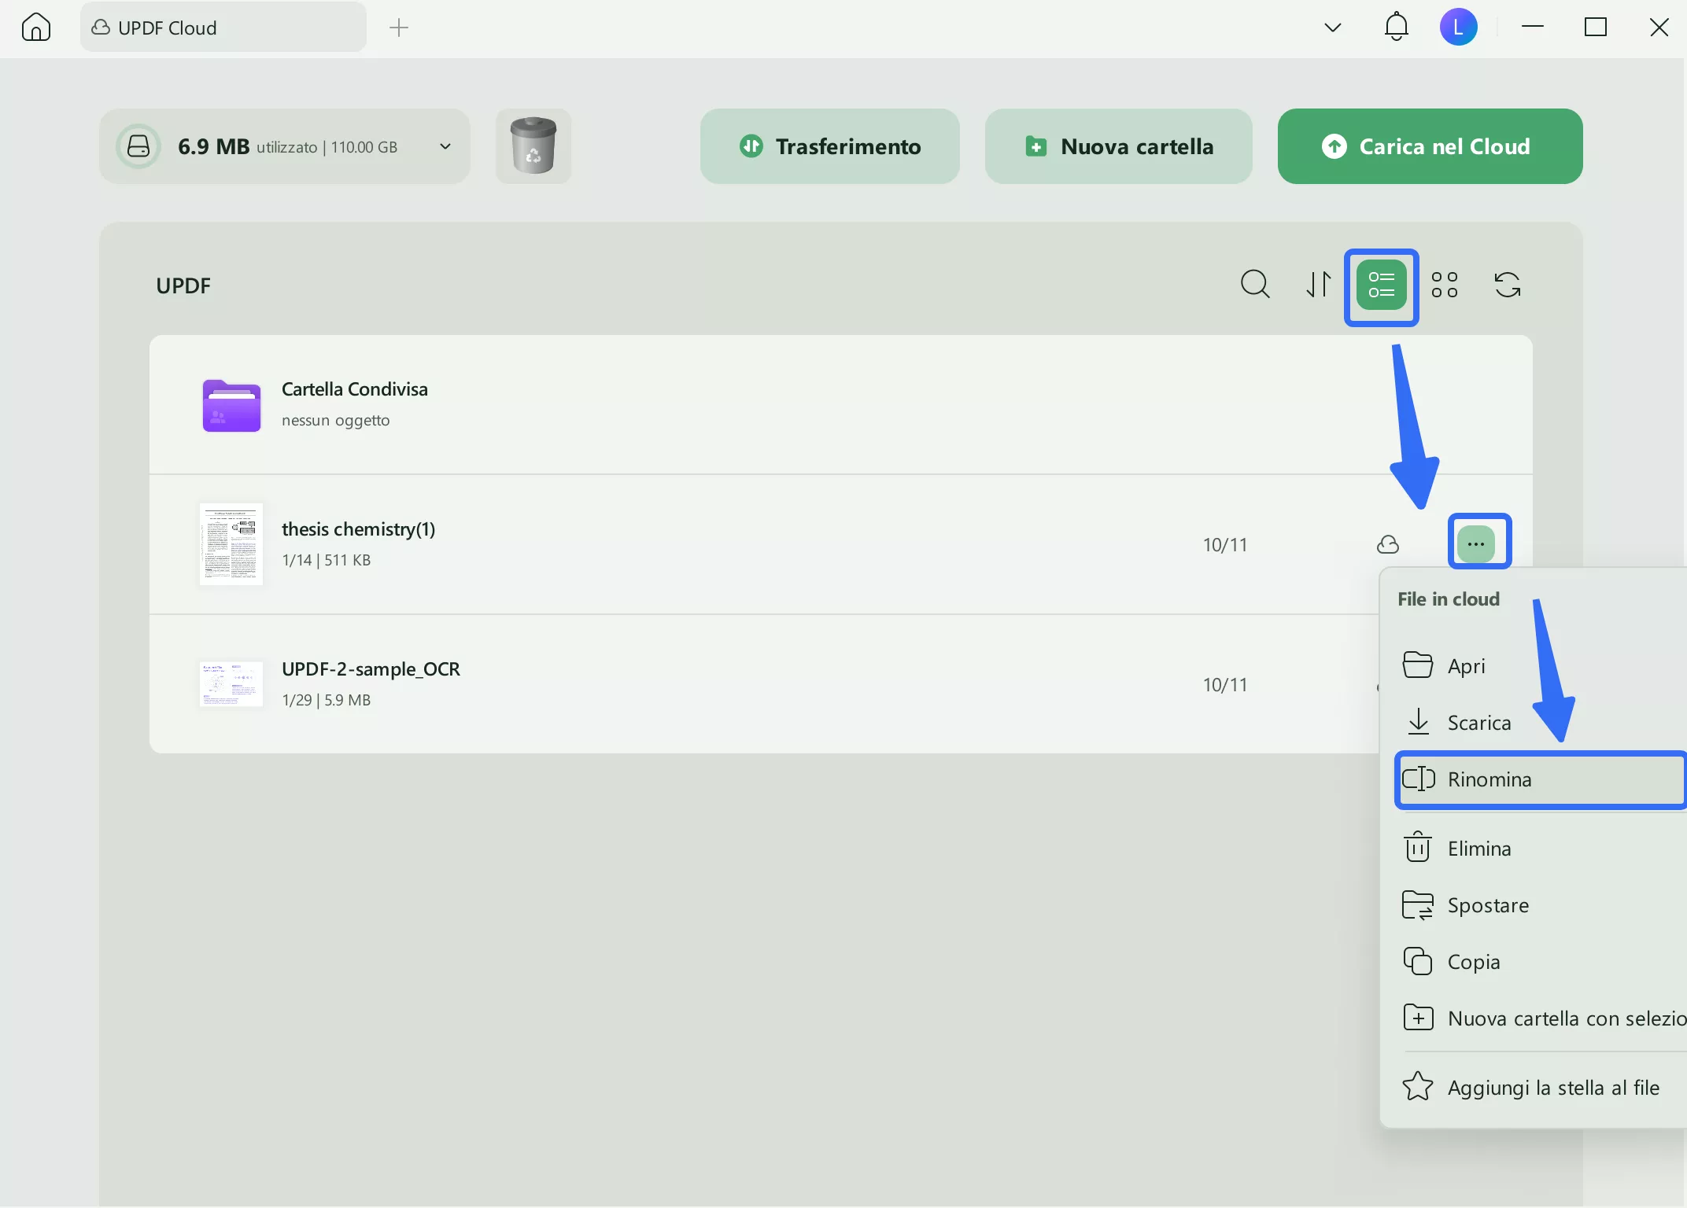Open the UPDF-2-sample_OCR thumbnail
Image resolution: width=1687 pixels, height=1208 pixels.
click(x=231, y=684)
